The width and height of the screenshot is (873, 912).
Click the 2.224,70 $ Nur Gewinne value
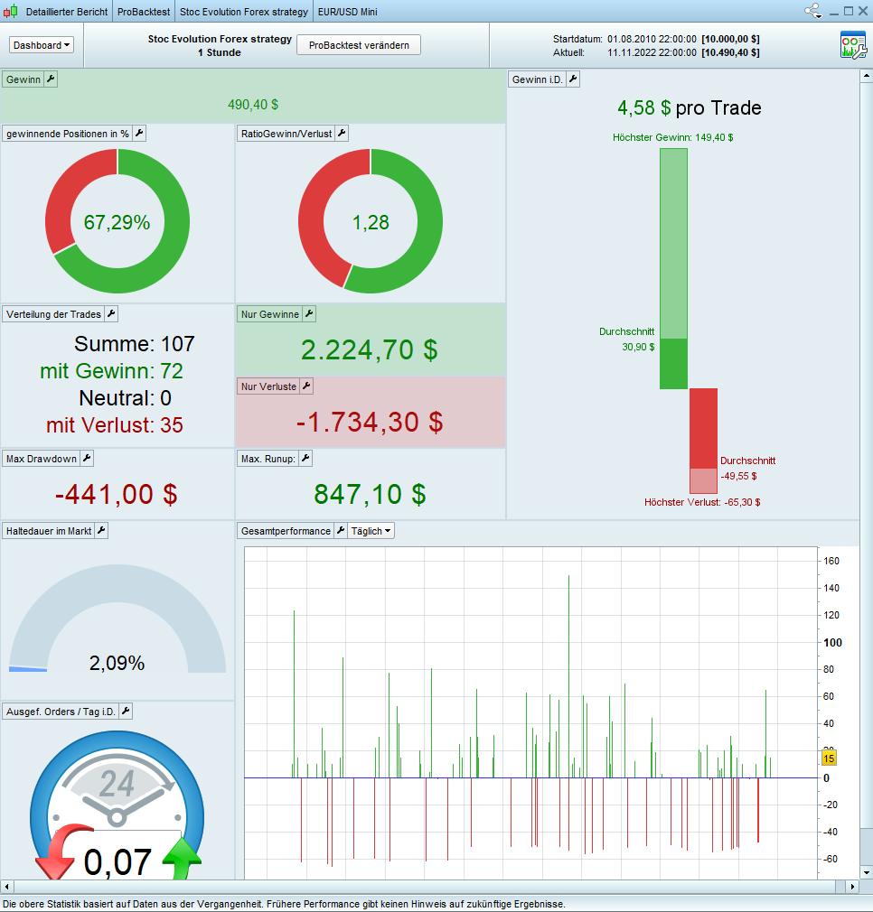(x=369, y=350)
